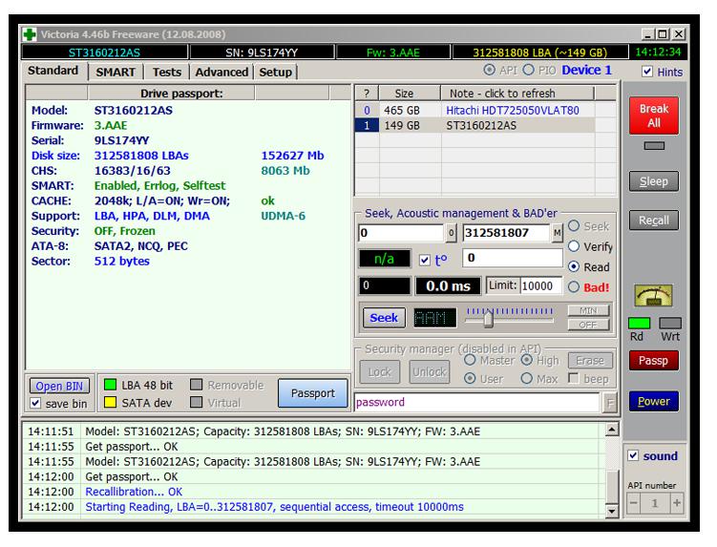Open the Advanced tab
The height and width of the screenshot is (547, 717).
221,73
